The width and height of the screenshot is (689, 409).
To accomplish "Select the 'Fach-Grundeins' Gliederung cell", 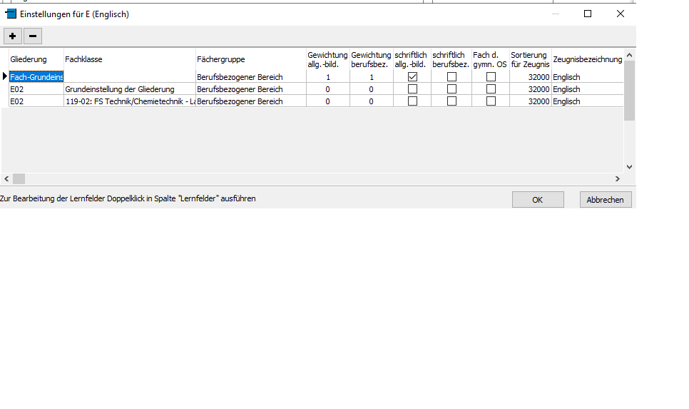I will click(x=36, y=77).
